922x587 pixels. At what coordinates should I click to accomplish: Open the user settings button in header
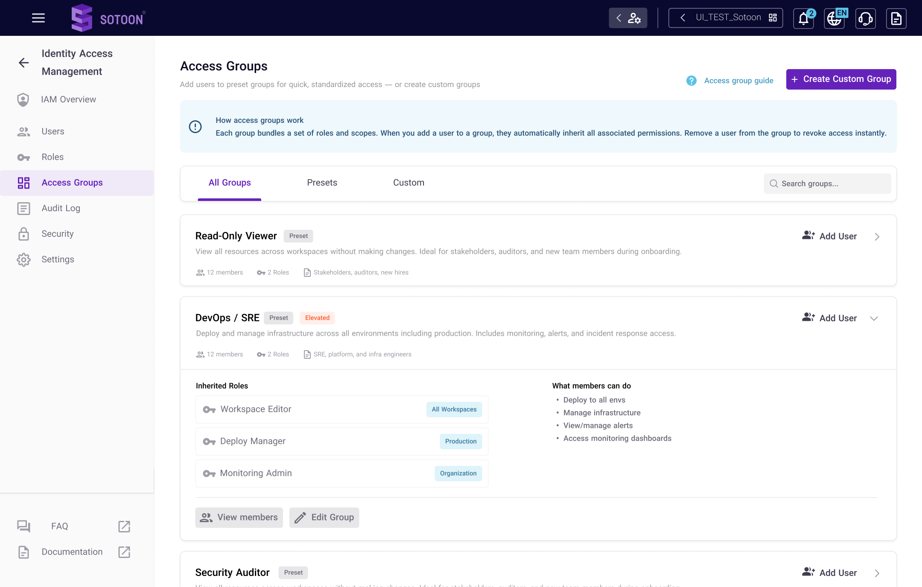click(628, 18)
